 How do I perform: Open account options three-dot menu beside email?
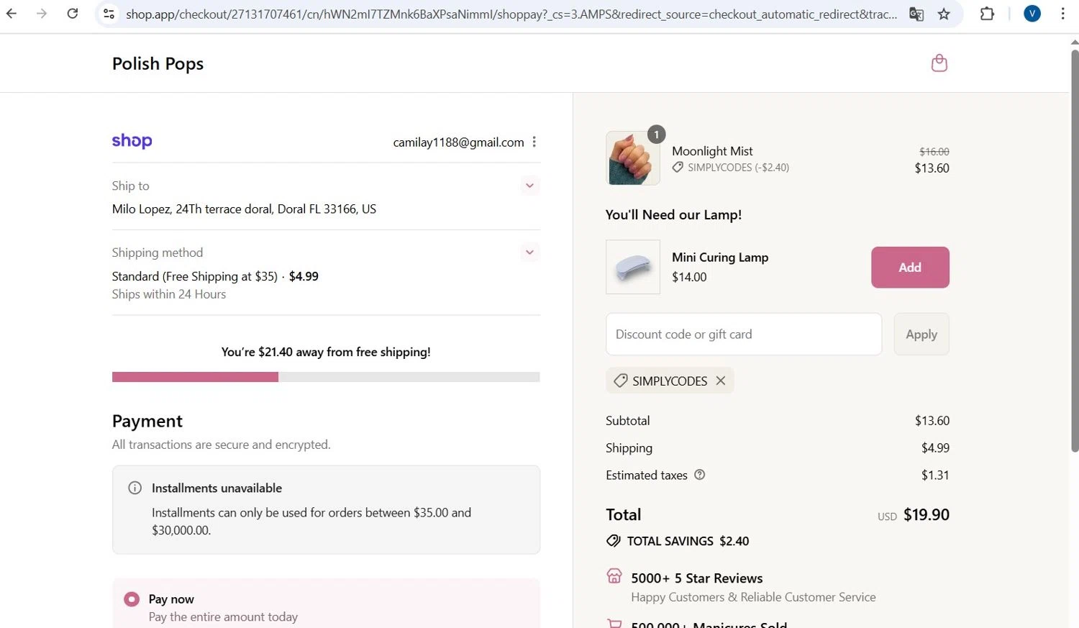[534, 142]
